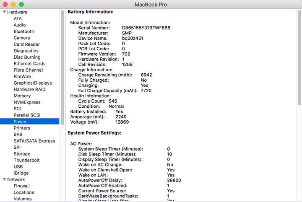Viewport: 302px width, 202px height.
Task: Select the Network category heading
Action: pos(16,179)
